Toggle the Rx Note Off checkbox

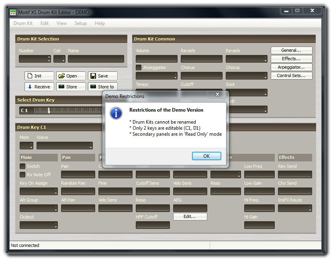(x=22, y=175)
